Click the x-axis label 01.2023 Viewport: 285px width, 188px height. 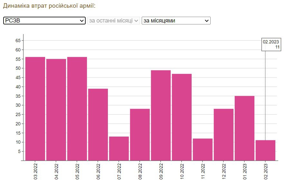point(245,172)
